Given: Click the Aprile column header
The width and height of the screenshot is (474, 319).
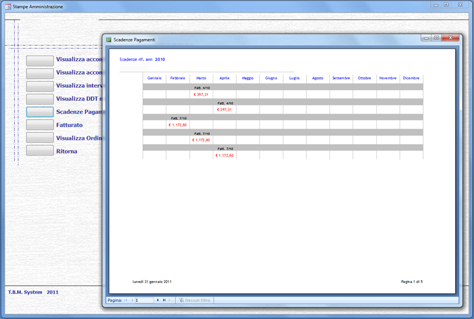Looking at the screenshot, I should coord(225,78).
